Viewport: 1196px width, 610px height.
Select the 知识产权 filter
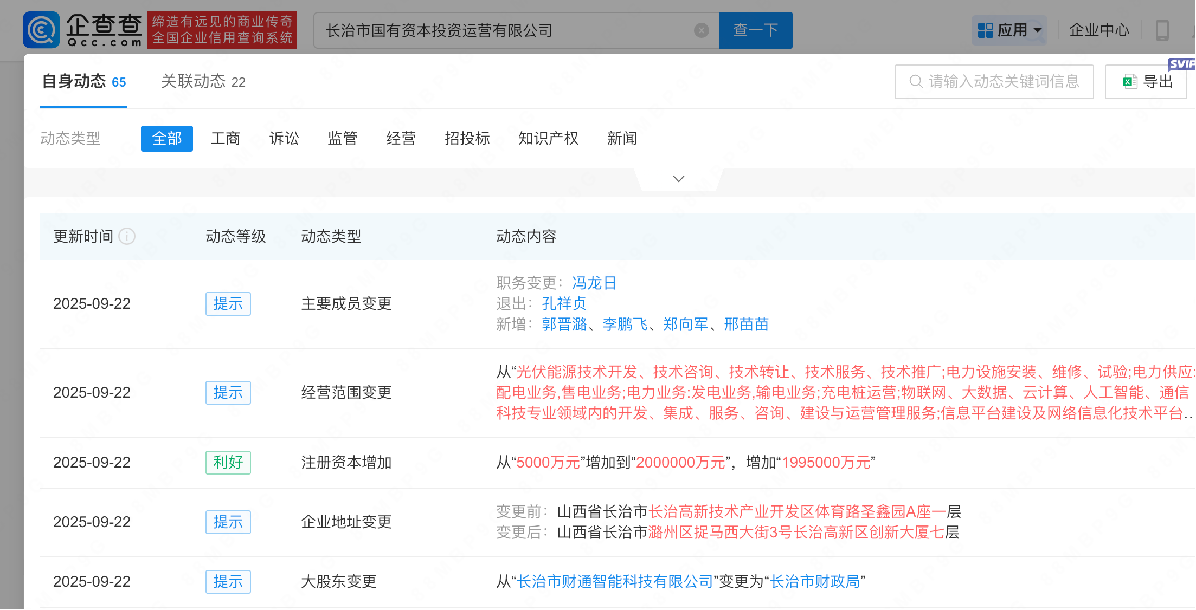[x=549, y=139]
